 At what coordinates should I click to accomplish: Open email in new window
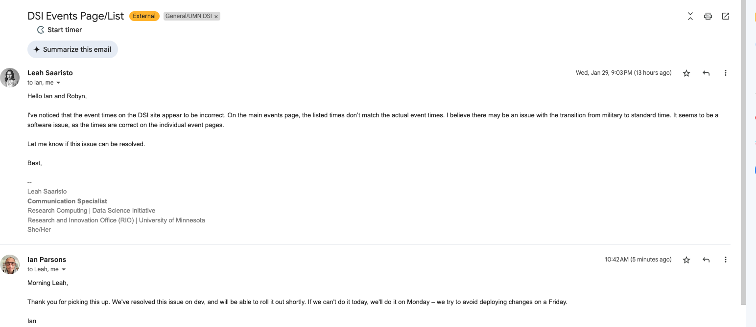click(726, 16)
